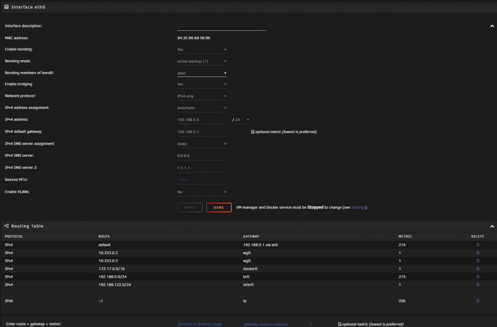Click the 'br0' gateway cell
Image resolution: width=497 pixels, height=327 pixels.
pos(246,277)
